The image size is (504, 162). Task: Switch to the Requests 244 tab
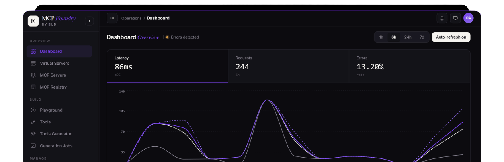(x=288, y=66)
